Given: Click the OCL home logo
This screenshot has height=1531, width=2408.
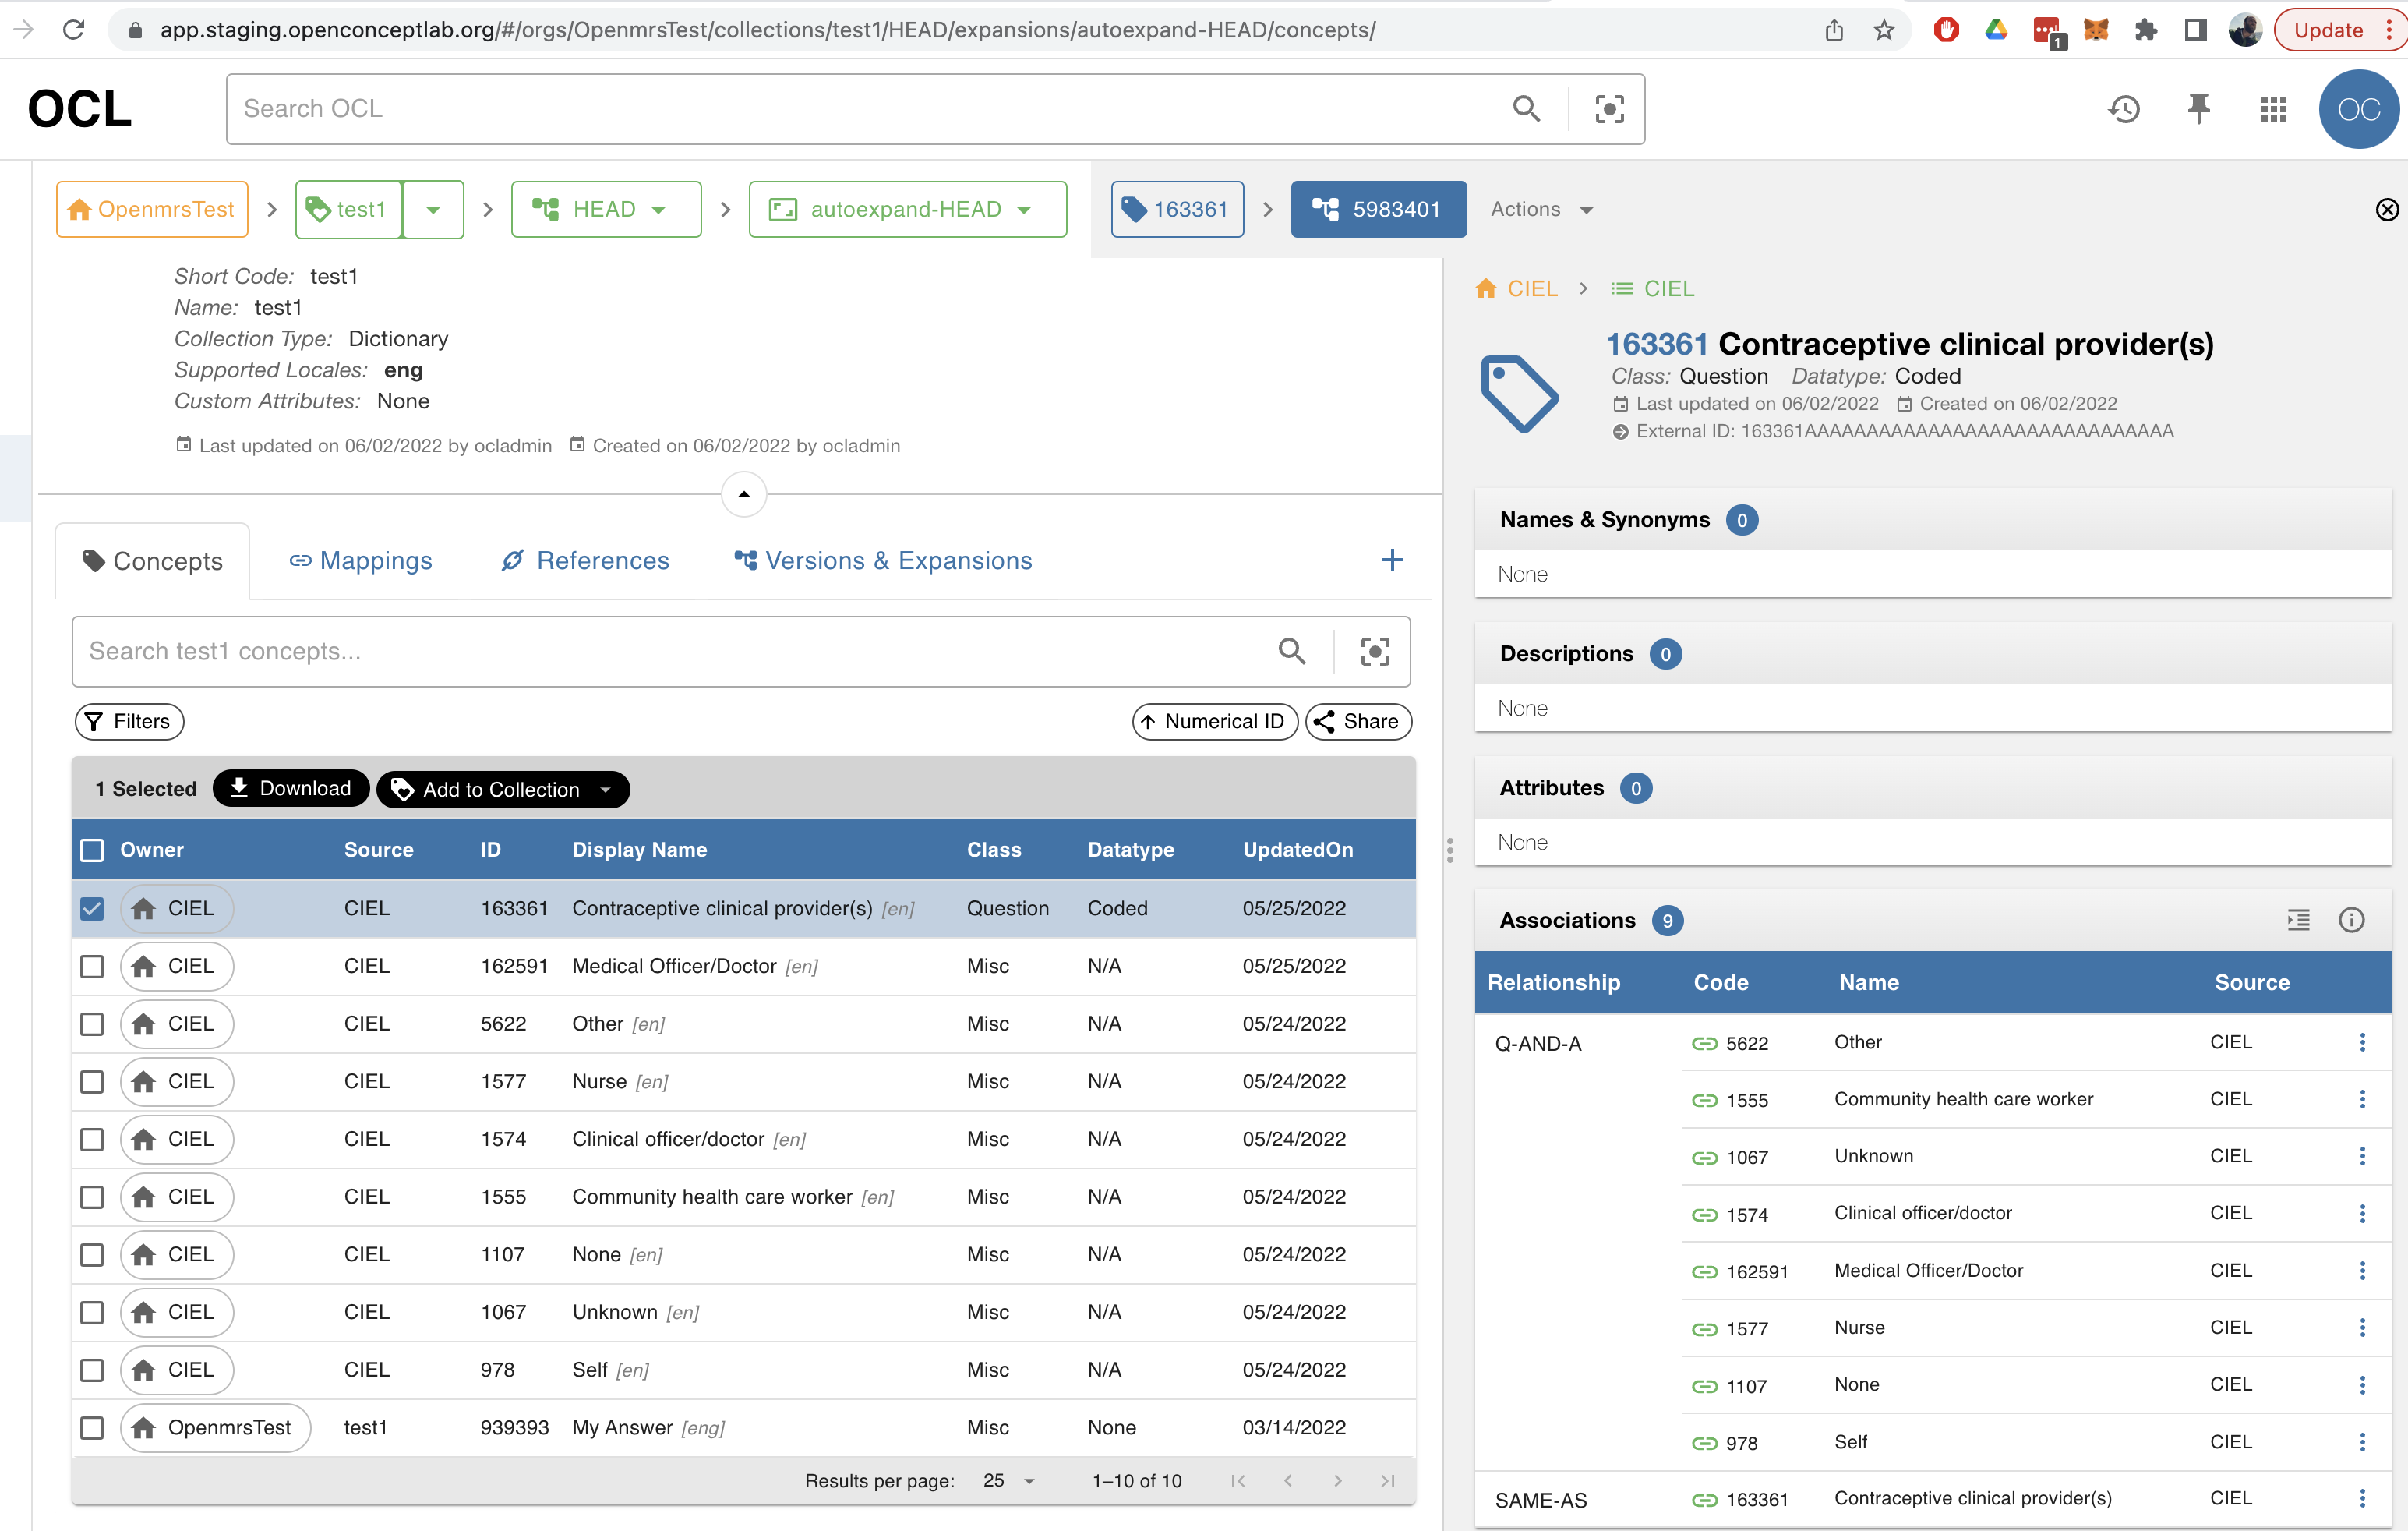Looking at the screenshot, I should pyautogui.click(x=79, y=108).
